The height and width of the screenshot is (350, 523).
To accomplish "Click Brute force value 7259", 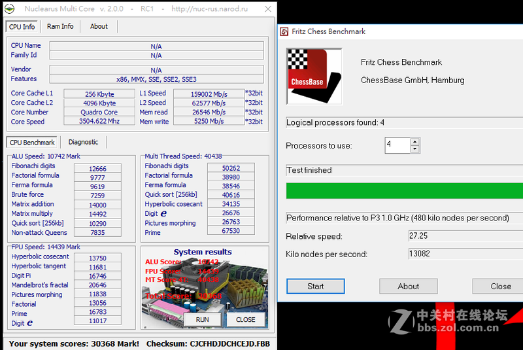I will [x=97, y=196].
